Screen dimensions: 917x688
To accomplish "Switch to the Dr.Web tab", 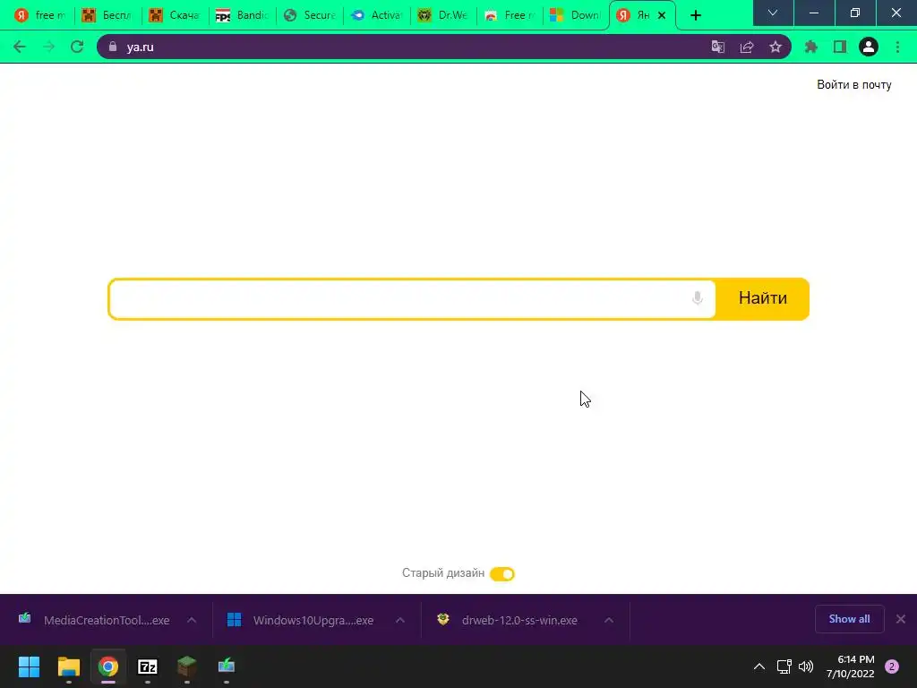I will [442, 15].
